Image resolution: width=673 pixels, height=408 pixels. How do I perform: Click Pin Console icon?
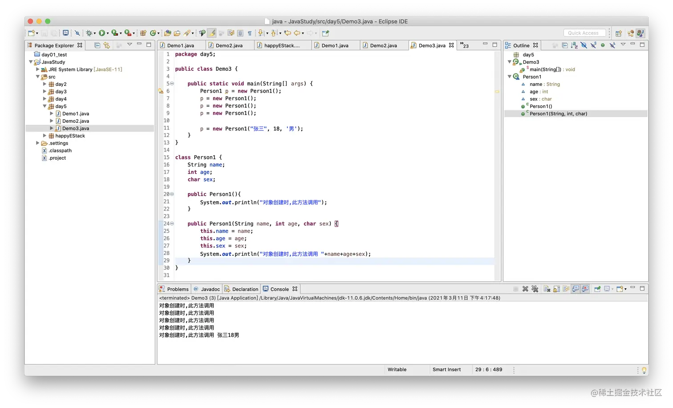[x=597, y=289]
